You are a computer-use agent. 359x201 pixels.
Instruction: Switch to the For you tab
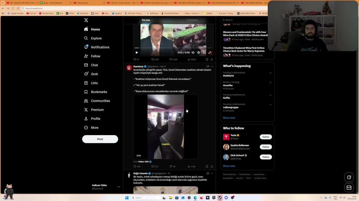coord(146,20)
